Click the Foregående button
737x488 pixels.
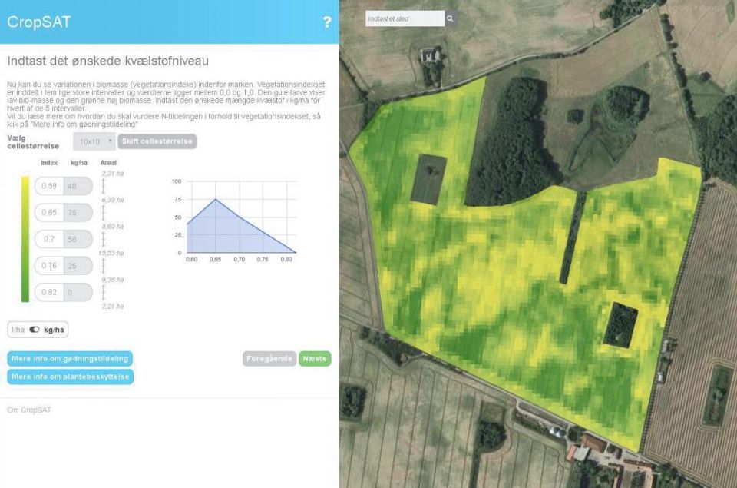tap(269, 358)
